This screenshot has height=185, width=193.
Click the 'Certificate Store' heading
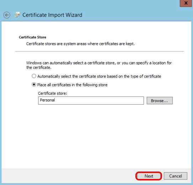pyautogui.click(x=32, y=37)
